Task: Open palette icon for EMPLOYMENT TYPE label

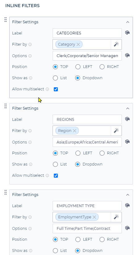Action: [127, 205]
